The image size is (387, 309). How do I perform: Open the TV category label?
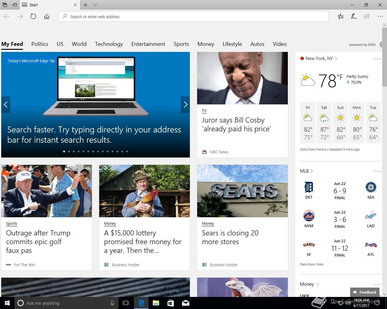(x=204, y=111)
